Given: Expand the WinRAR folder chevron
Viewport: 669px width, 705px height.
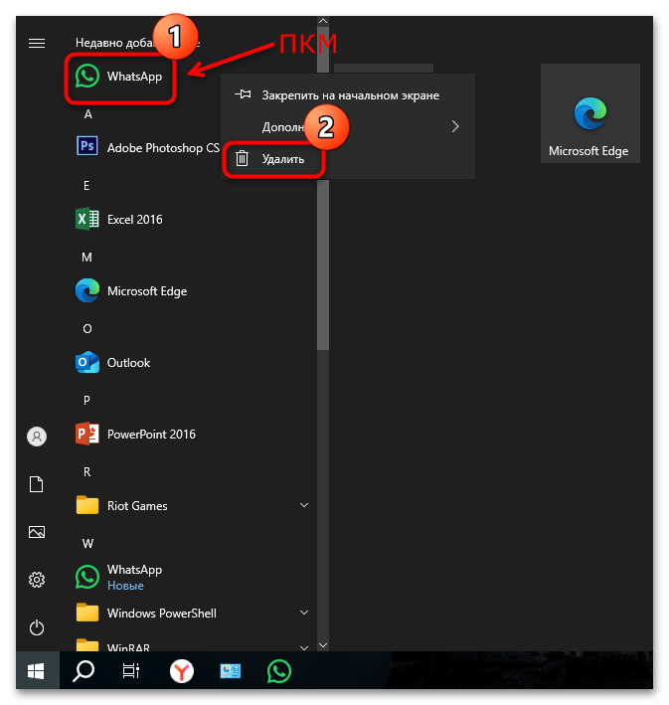Looking at the screenshot, I should pos(304,647).
